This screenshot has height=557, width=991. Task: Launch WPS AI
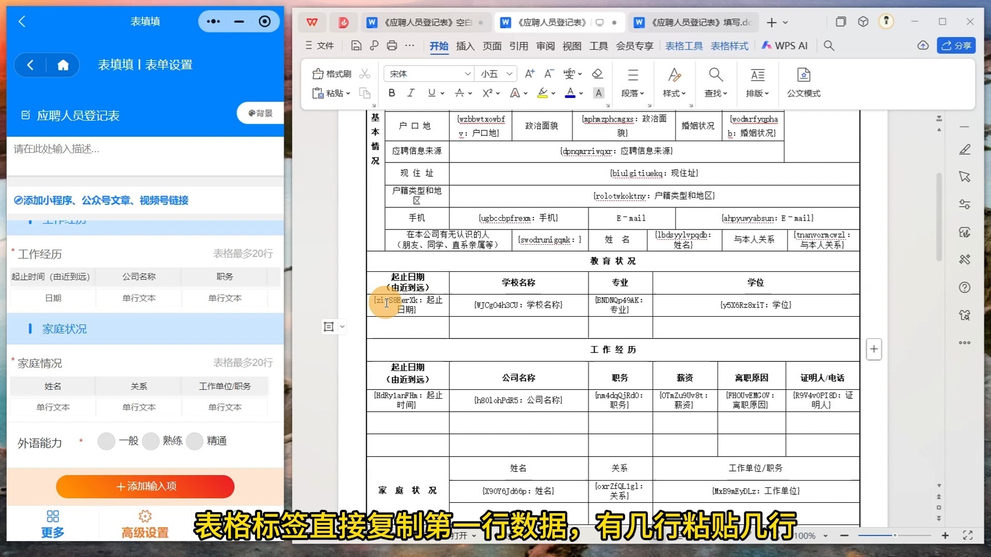point(785,45)
